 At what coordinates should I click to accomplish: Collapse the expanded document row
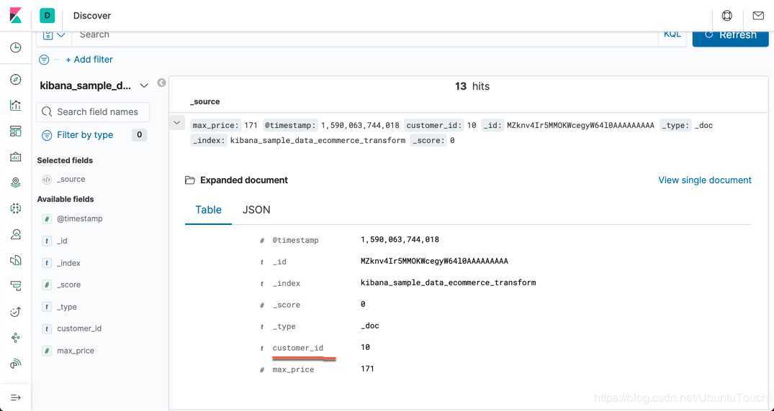click(x=177, y=123)
